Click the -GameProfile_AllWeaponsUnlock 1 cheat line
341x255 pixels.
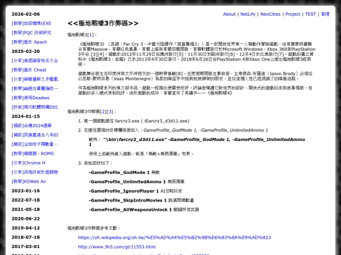pos(144,210)
